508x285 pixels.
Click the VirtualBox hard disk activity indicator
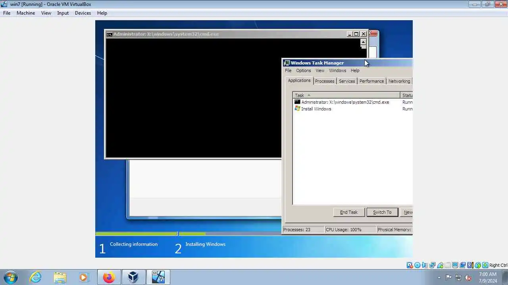coord(410,265)
